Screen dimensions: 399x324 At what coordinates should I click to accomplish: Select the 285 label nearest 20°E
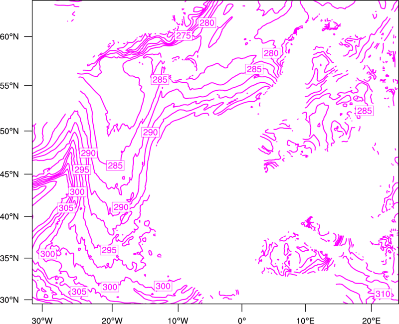(x=365, y=111)
